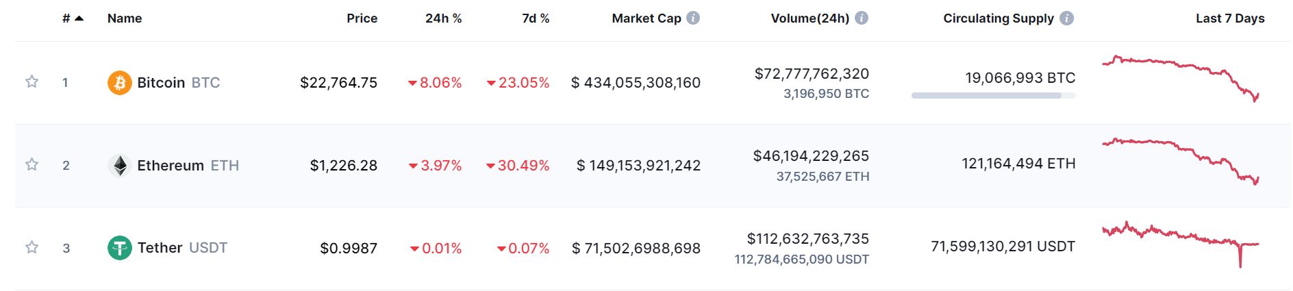
Task: Sort by the 7d % column header
Action: click(536, 18)
